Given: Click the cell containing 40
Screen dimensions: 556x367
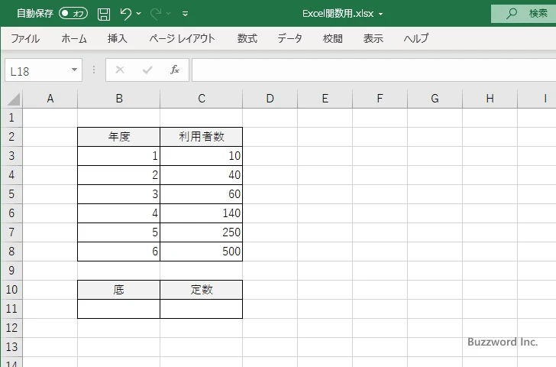Looking at the screenshot, I should point(202,175).
